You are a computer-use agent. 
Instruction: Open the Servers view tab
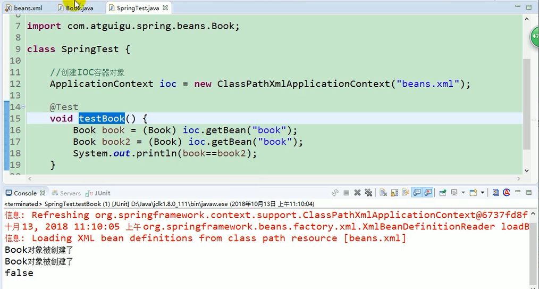(x=66, y=193)
